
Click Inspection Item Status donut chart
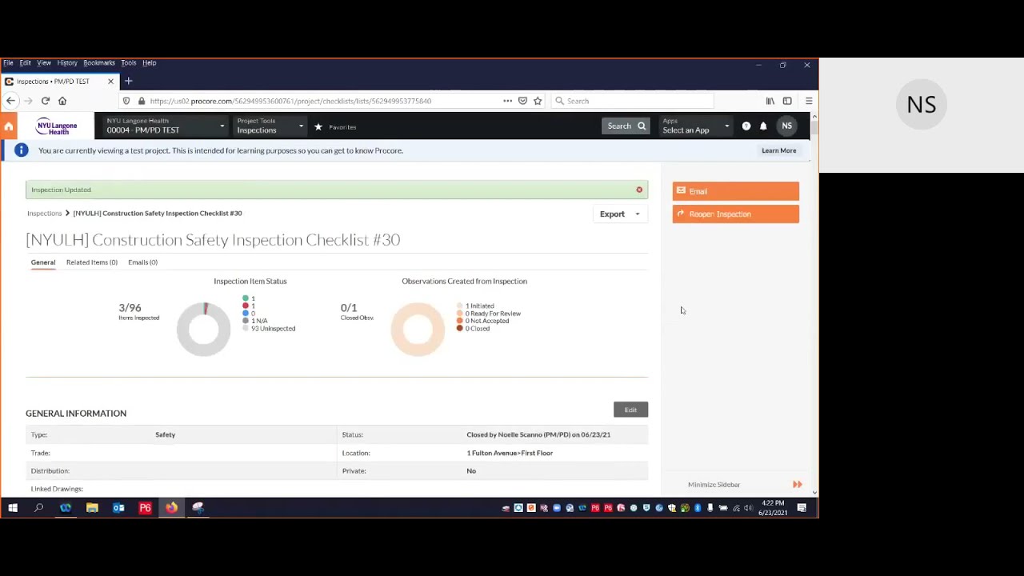tap(203, 329)
